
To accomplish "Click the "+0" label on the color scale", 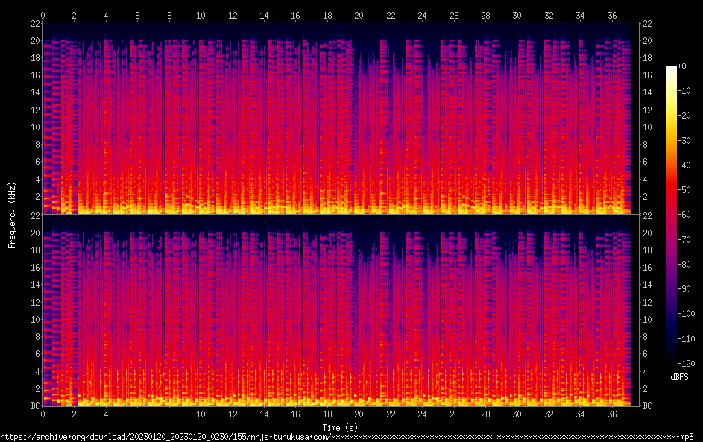I will 682,66.
